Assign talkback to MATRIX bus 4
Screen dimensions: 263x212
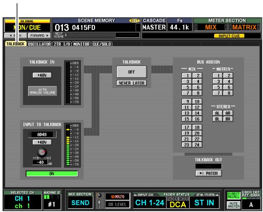(228, 81)
